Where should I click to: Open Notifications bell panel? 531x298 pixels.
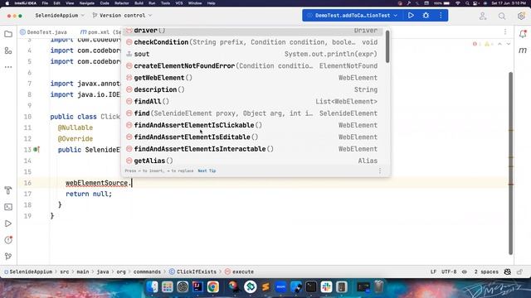pos(523,34)
